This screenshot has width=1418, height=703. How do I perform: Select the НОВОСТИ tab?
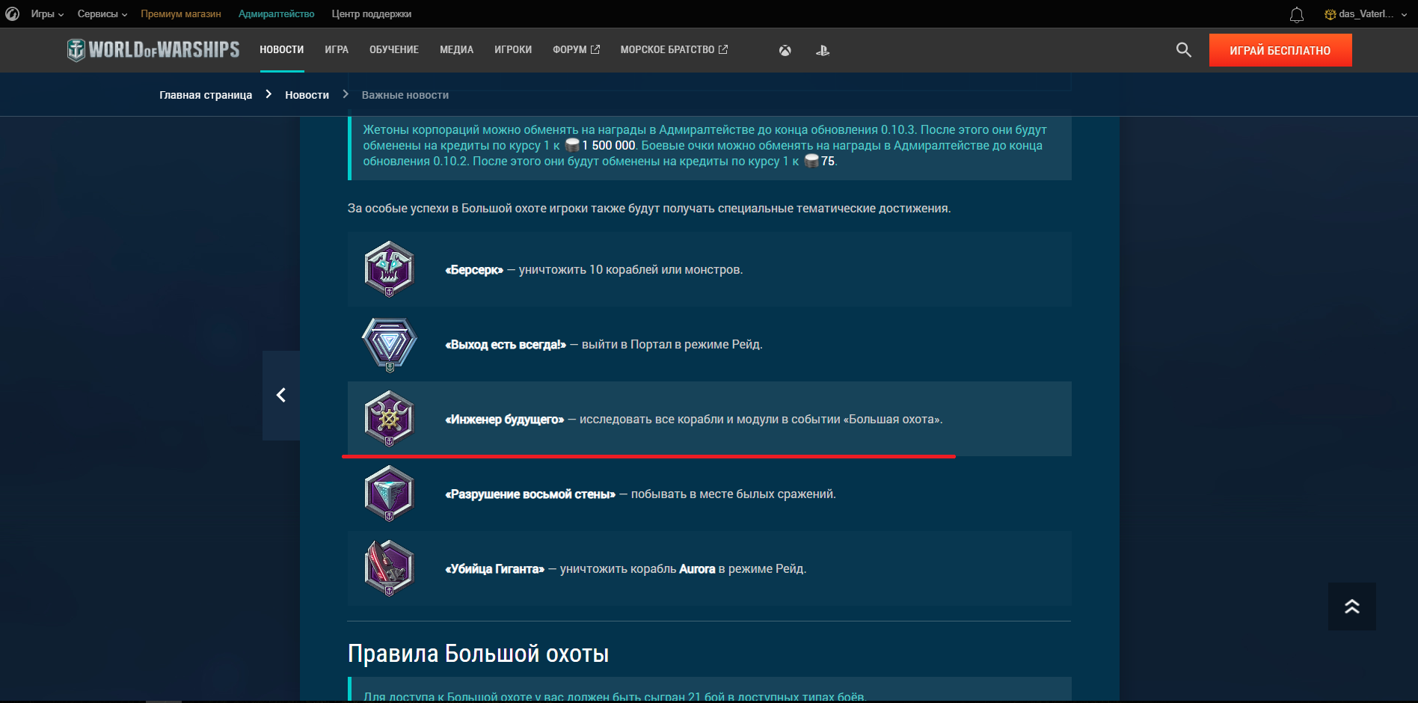[282, 49]
